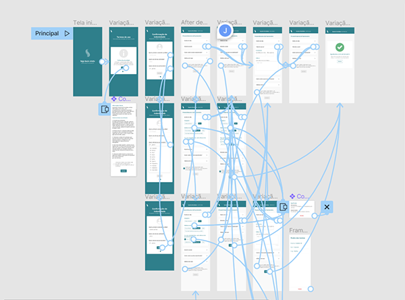Click the blue X close-overlay action icon

(x=327, y=208)
